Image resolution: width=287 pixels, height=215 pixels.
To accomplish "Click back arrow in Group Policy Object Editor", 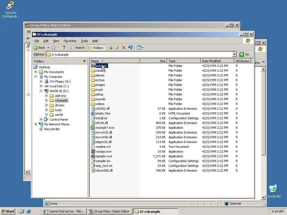I will click(x=28, y=38).
